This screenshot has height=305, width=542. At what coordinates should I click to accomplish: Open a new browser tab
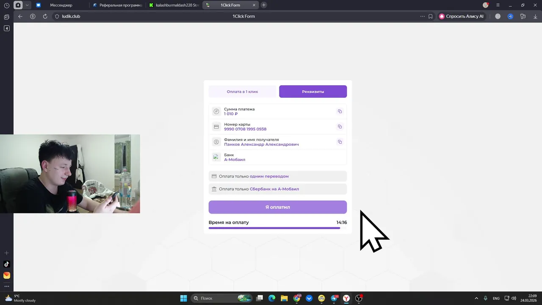click(264, 5)
